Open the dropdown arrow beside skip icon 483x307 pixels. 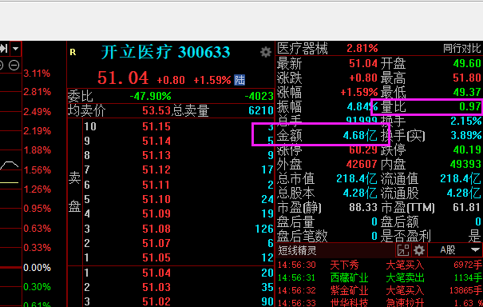[x=16, y=49]
